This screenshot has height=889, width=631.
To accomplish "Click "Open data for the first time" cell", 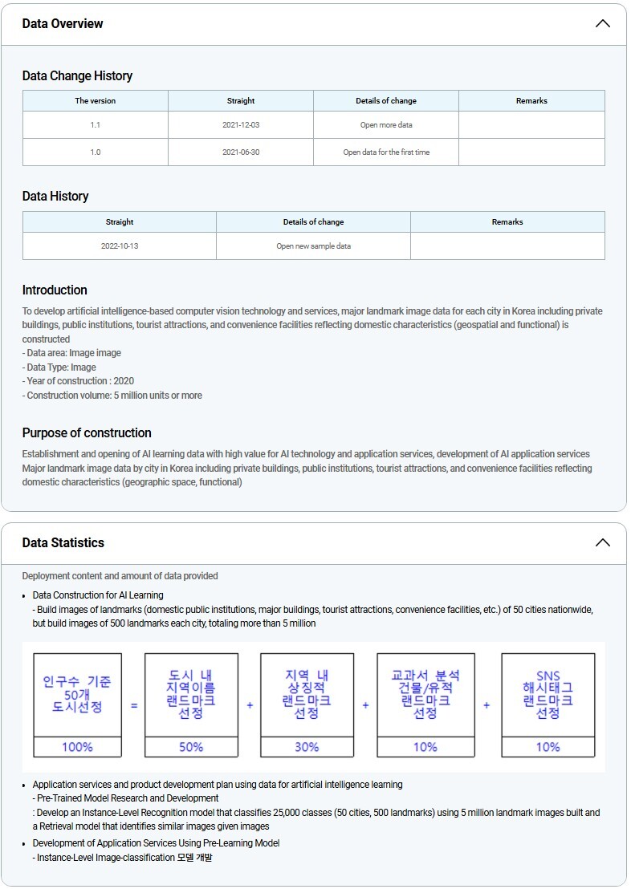I will pos(386,152).
